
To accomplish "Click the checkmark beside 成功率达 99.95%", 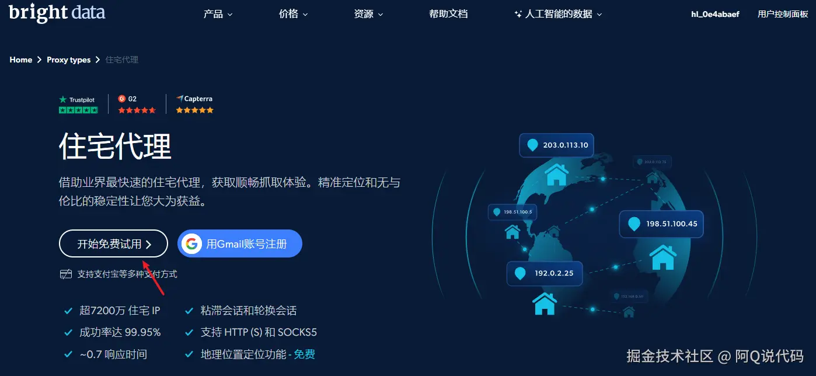I will tap(68, 333).
